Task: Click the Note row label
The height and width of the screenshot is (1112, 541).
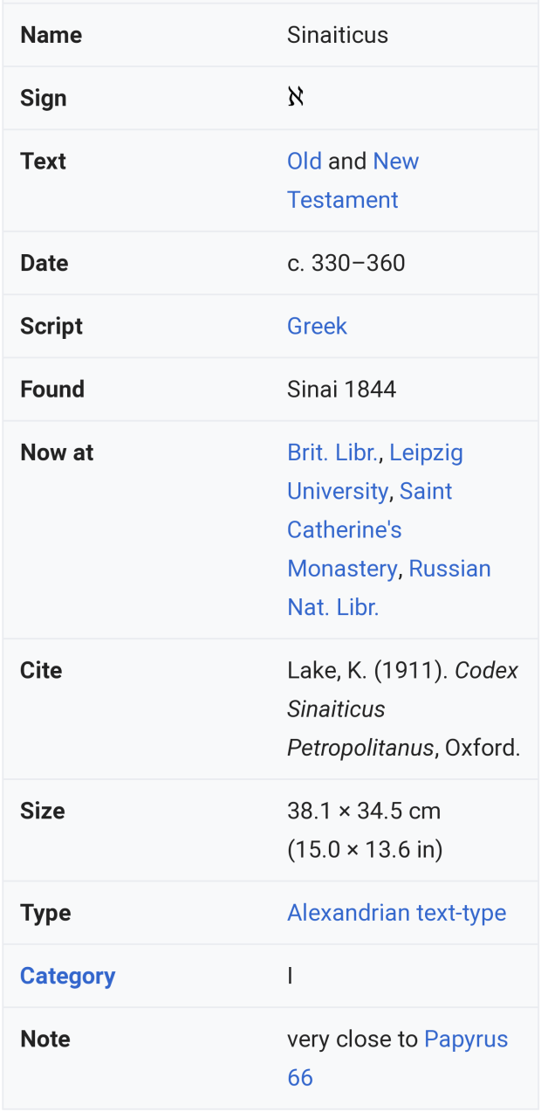Action: 45,1039
